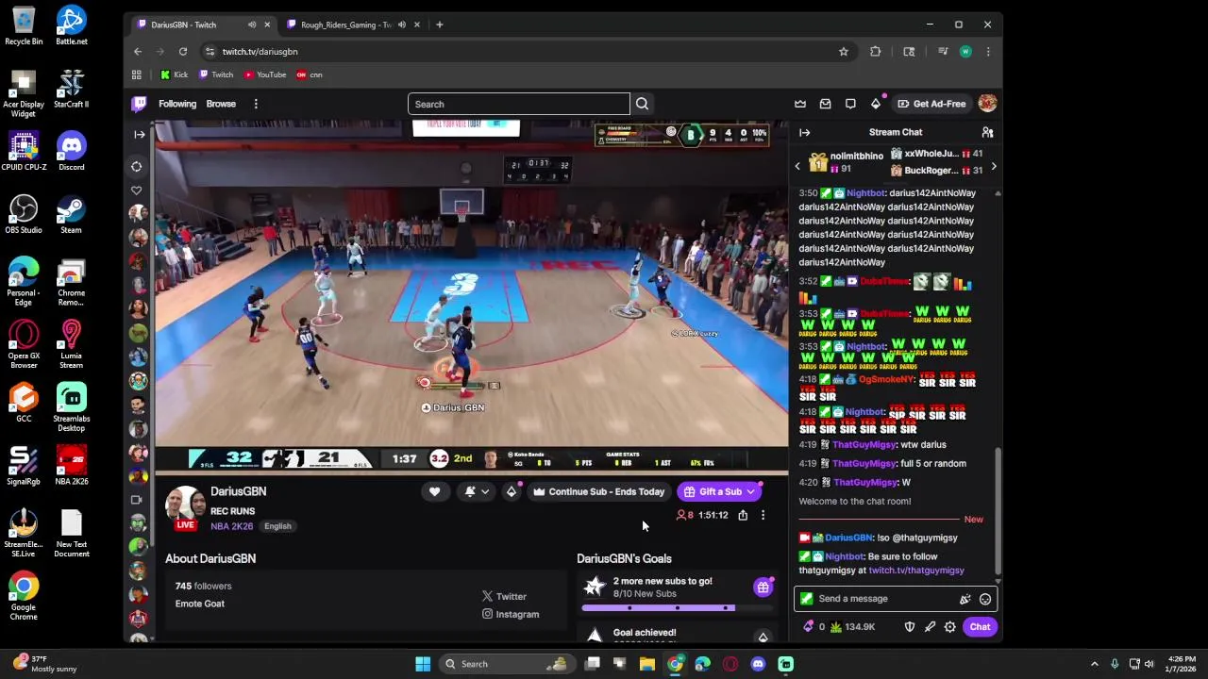Screen dimensions: 1208x679
Task: Open the Bits icon in top navigation
Action: coord(876,104)
